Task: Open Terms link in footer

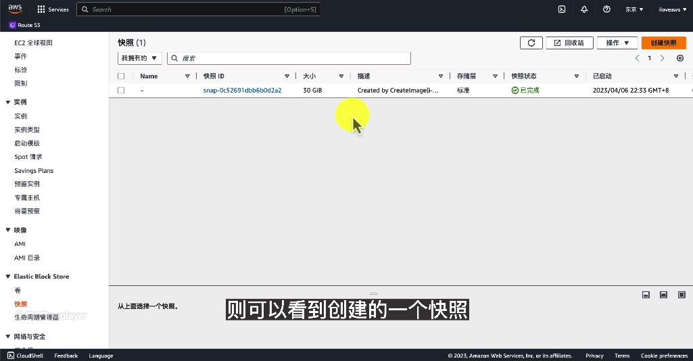Action: (x=622, y=356)
